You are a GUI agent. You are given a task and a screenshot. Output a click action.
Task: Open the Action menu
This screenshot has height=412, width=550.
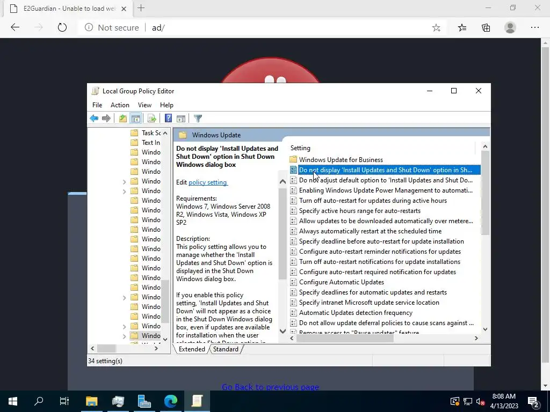(x=120, y=105)
